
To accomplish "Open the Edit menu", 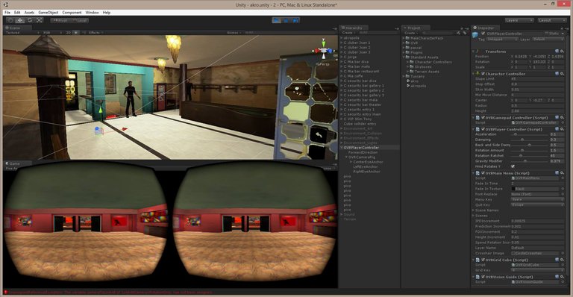I will click(x=17, y=13).
